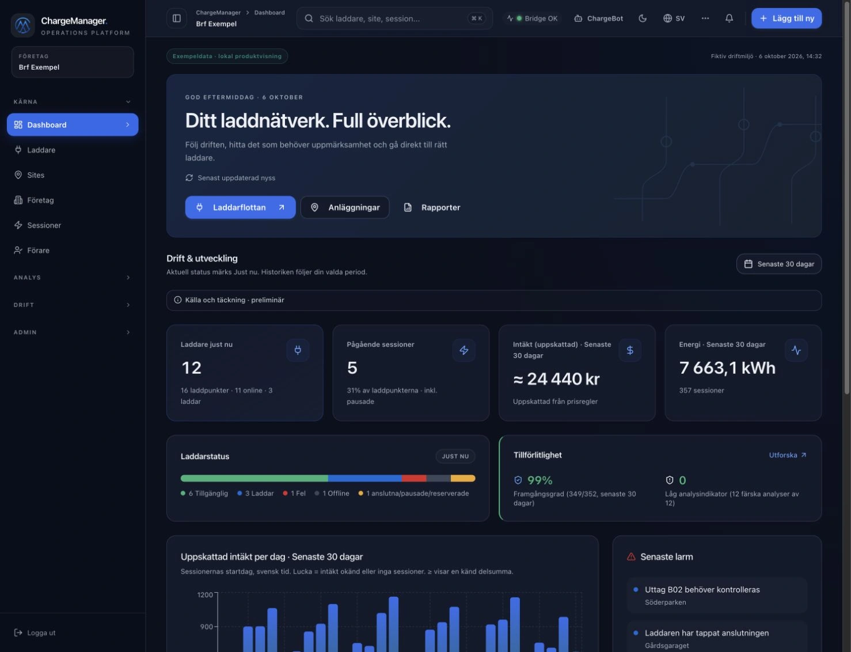Viewport: 851px width, 652px height.
Task: Expand the ANALYS sidebar section
Action: coord(73,278)
